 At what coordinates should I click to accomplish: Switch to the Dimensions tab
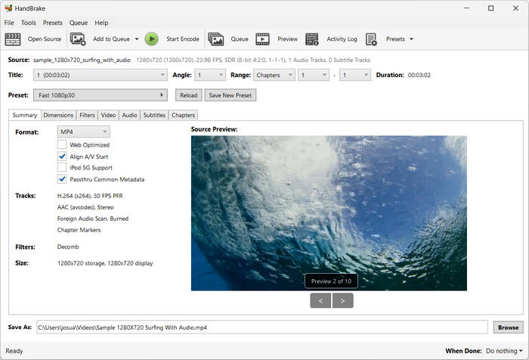click(58, 115)
